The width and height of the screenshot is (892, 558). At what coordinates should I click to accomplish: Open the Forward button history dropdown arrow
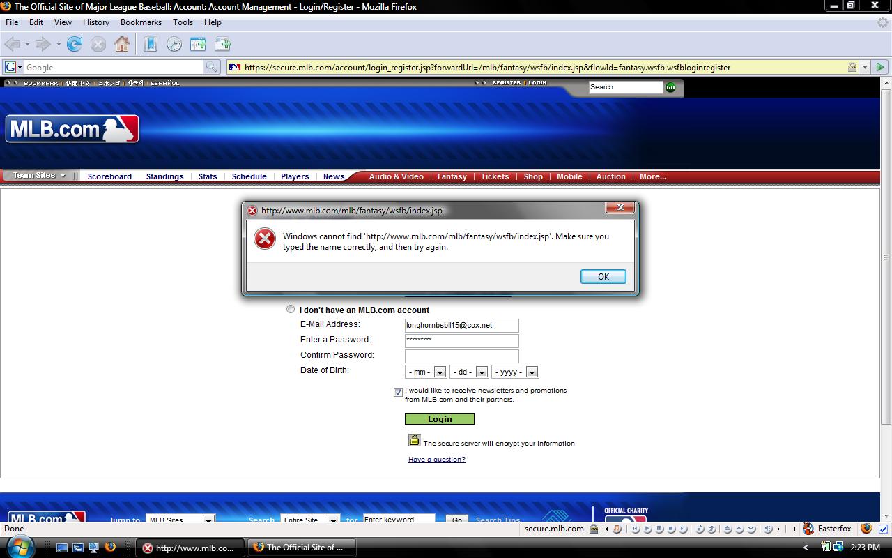[59, 45]
